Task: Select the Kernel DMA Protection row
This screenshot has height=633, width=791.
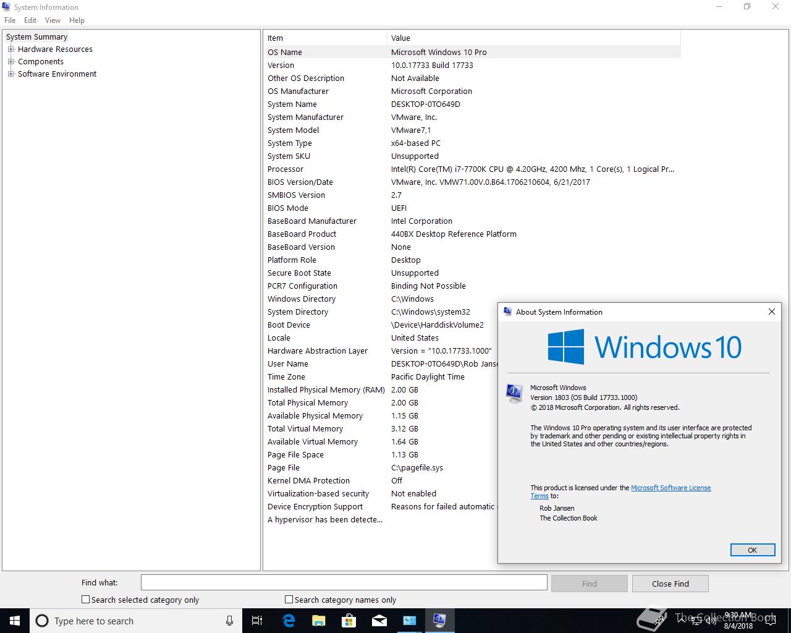Action: click(x=382, y=480)
